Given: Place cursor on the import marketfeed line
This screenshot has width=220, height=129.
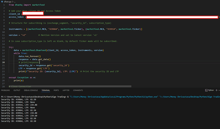Looking at the screenshot, I should coord(27,5).
